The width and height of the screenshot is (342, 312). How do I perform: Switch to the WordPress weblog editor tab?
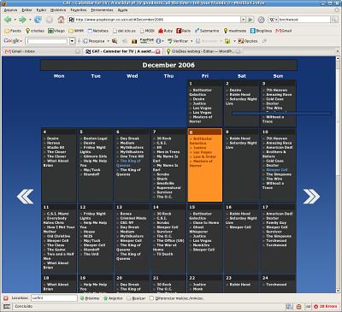click(x=203, y=51)
